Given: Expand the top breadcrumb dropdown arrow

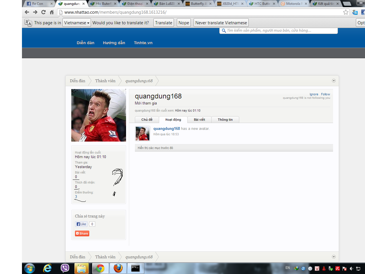Looking at the screenshot, I should pyautogui.click(x=334, y=81).
